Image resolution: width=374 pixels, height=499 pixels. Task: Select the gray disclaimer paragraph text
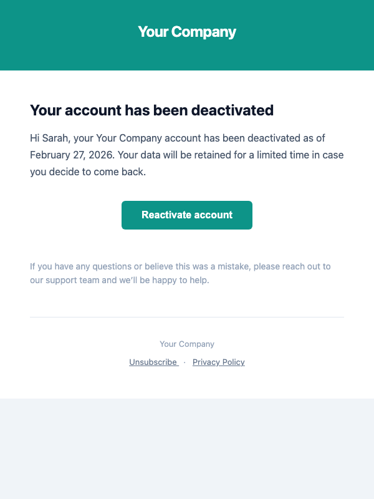click(x=181, y=274)
